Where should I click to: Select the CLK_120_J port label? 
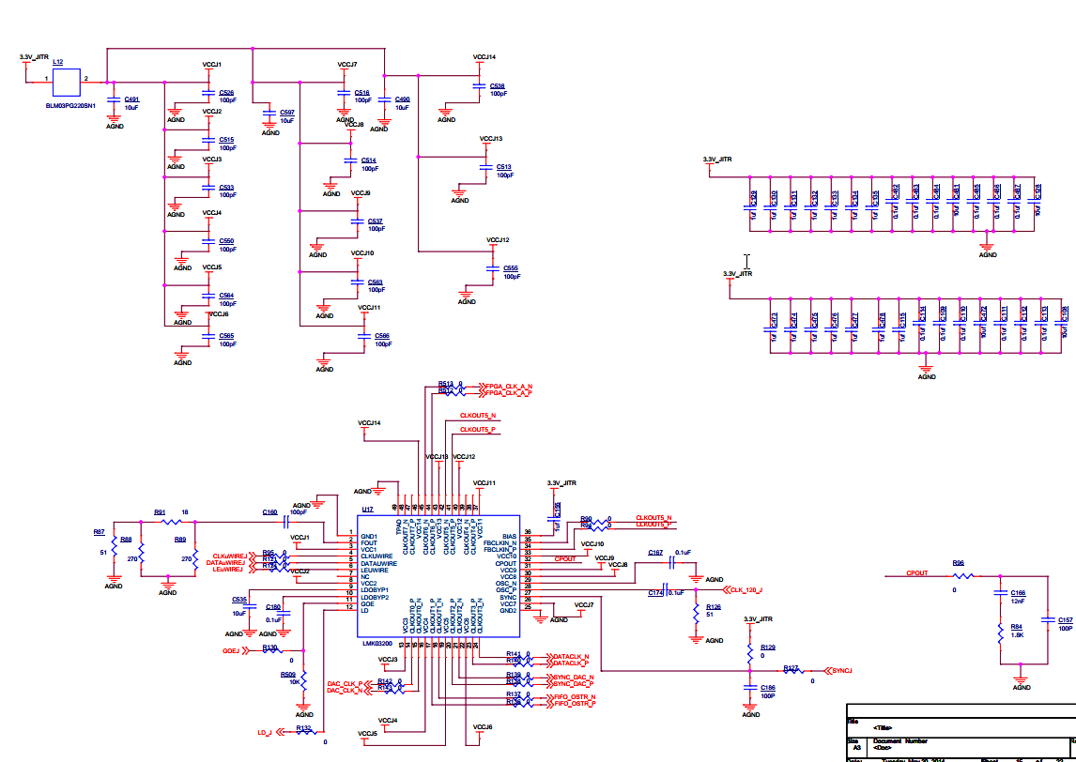click(746, 590)
